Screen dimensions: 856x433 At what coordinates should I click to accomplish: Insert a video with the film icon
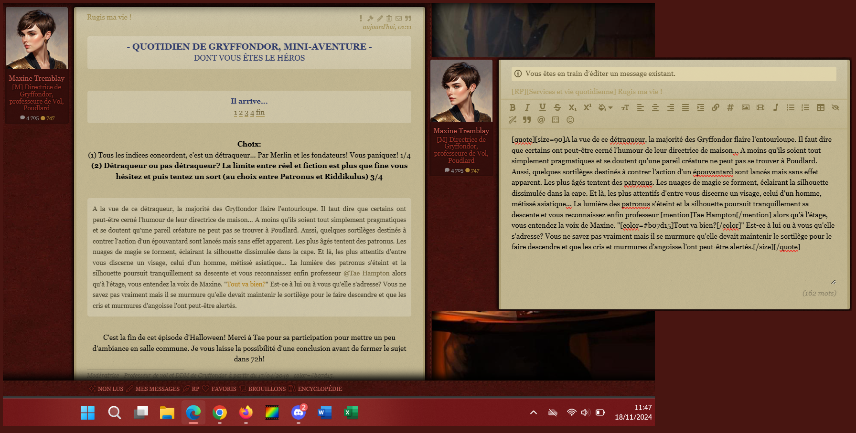click(760, 107)
